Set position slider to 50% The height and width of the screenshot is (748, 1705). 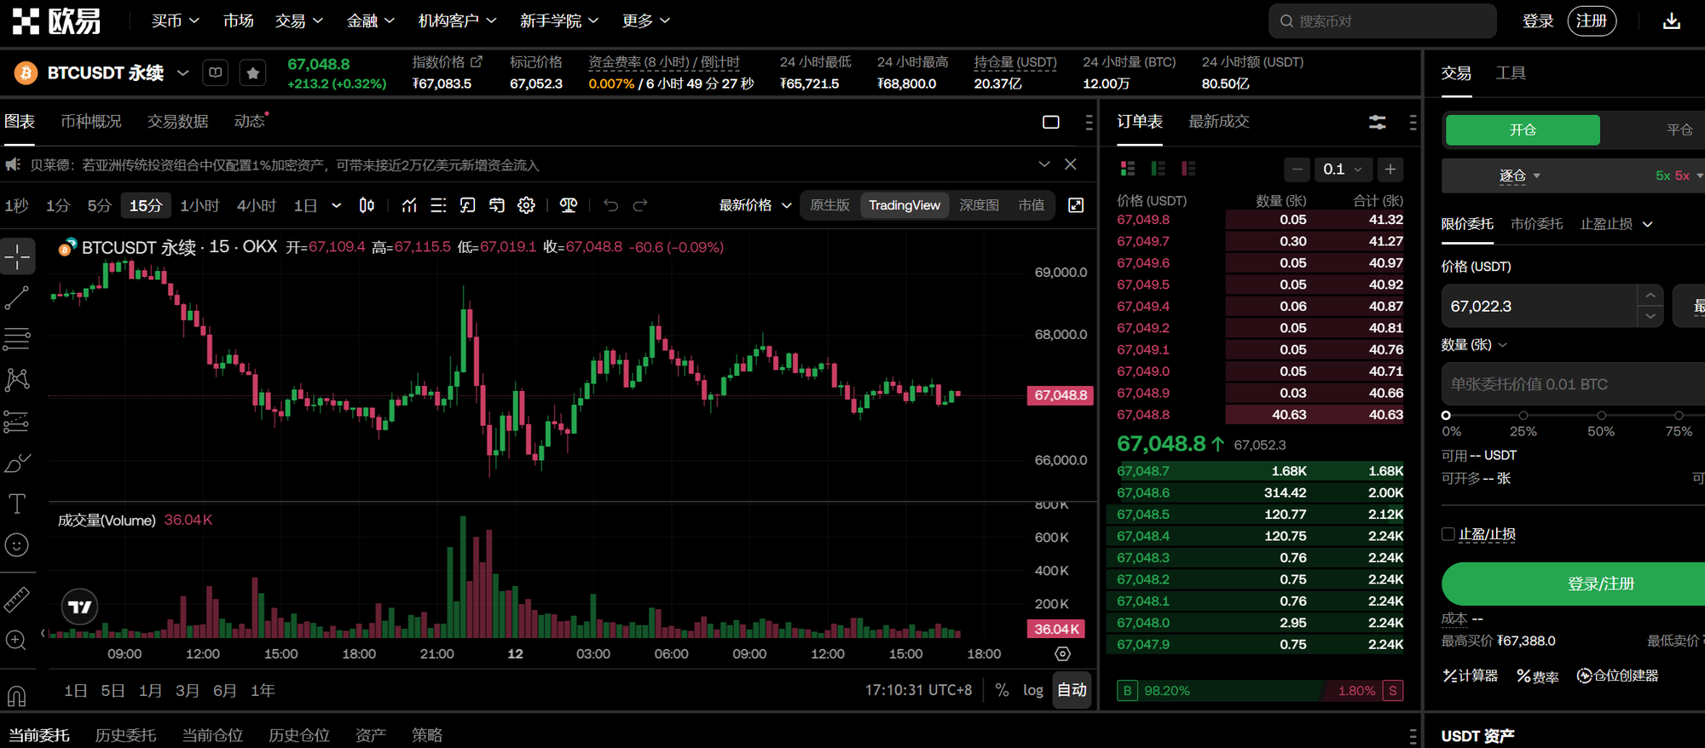tap(1601, 416)
